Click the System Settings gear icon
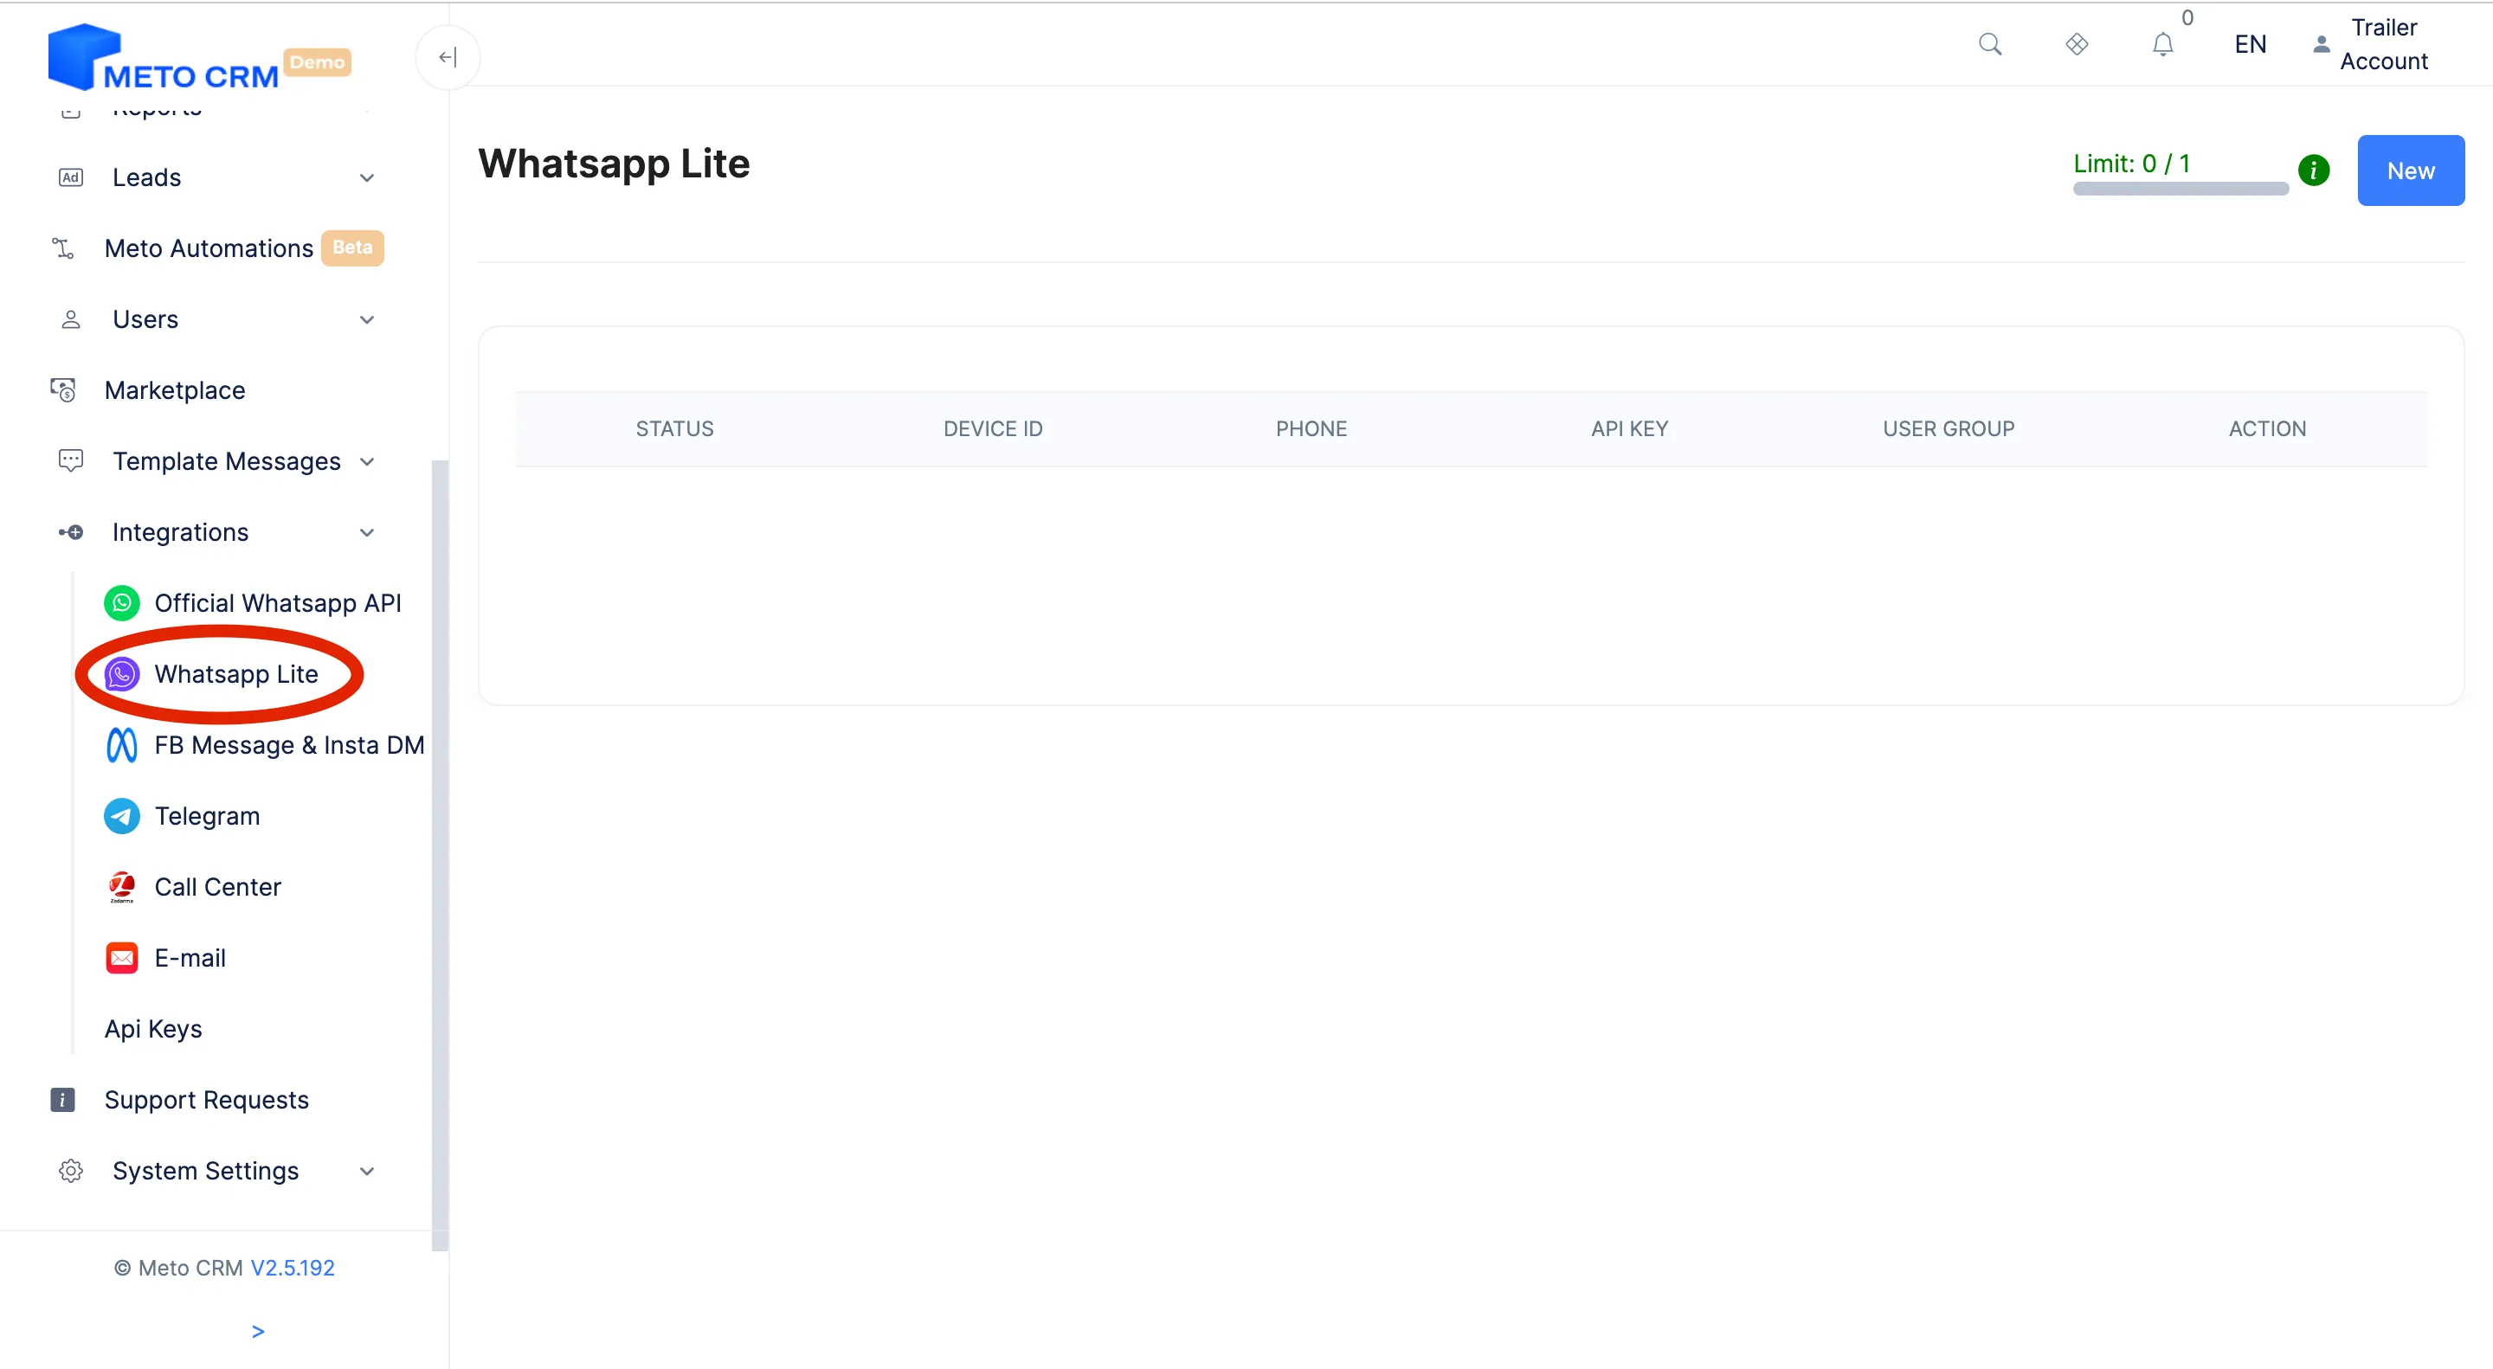The image size is (2493, 1369). 71,1171
